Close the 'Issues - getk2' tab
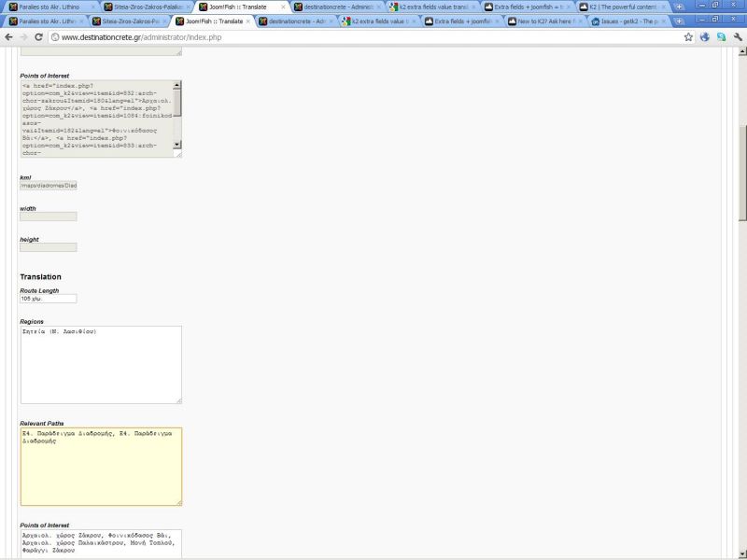Viewport: 747px width, 560px height. point(663,21)
